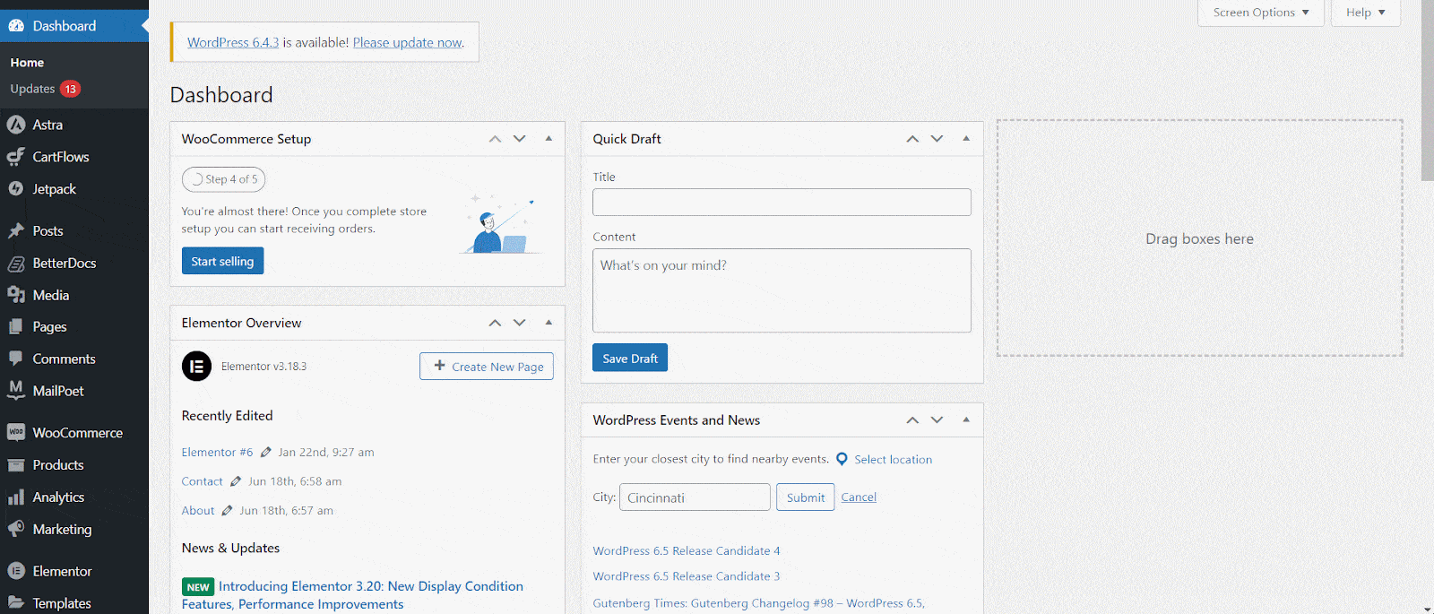1434x614 pixels.
Task: Open the Updates submenu item
Action: click(33, 89)
